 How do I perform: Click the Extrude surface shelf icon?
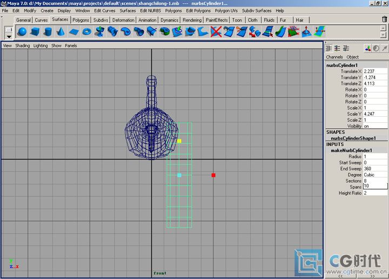[138, 32]
